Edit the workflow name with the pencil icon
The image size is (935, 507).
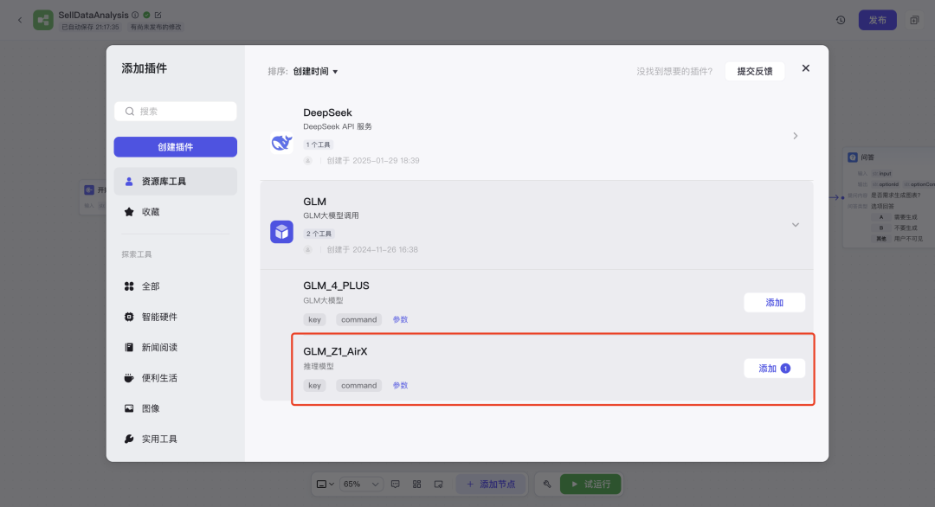(158, 15)
